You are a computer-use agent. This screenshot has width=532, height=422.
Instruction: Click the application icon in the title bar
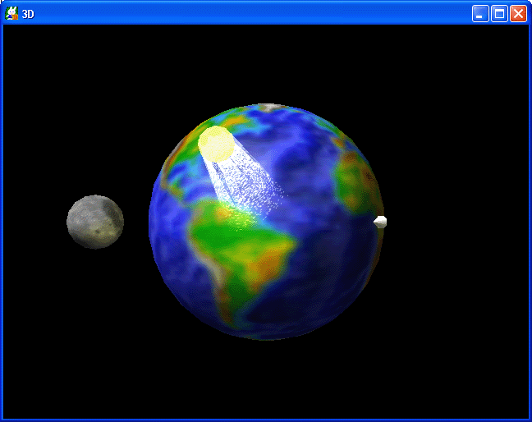tap(11, 13)
